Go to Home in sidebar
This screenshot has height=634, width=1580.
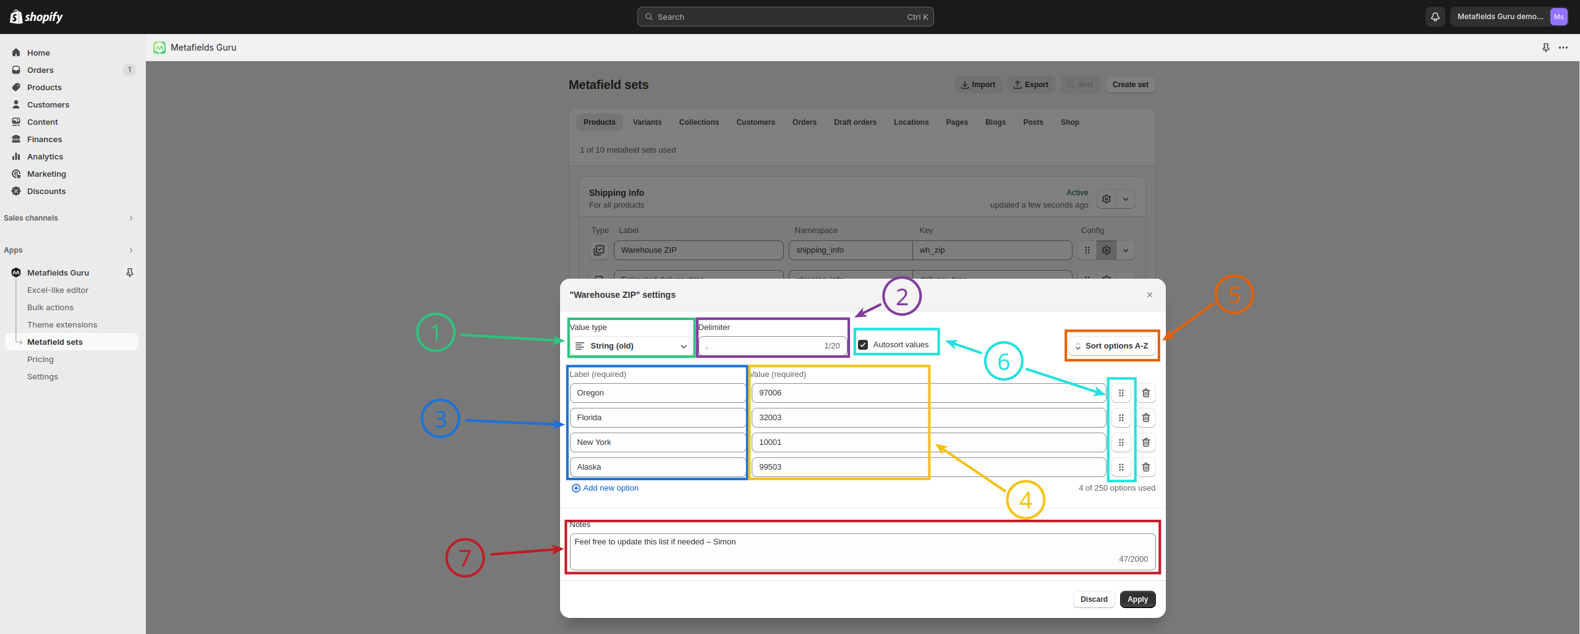click(x=38, y=53)
